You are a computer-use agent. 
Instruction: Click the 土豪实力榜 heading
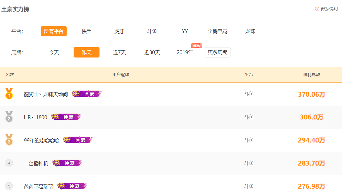[x=15, y=9]
